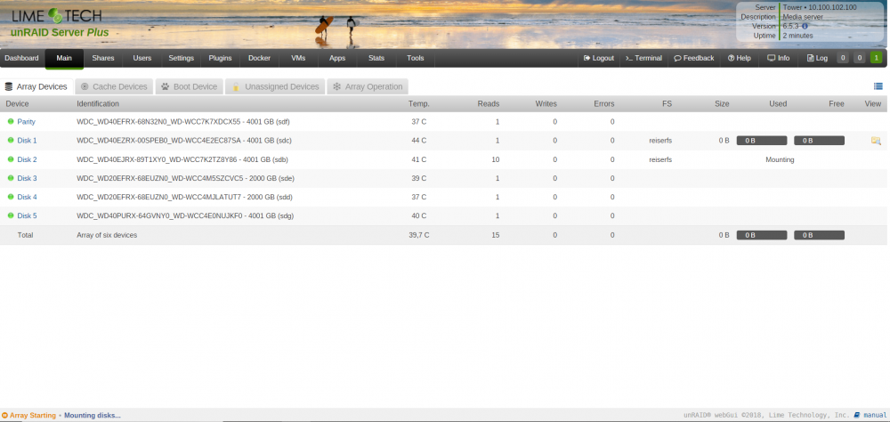This screenshot has height=422, width=890.
Task: Click the Total temperature 39,7 C cell
Action: pos(419,235)
